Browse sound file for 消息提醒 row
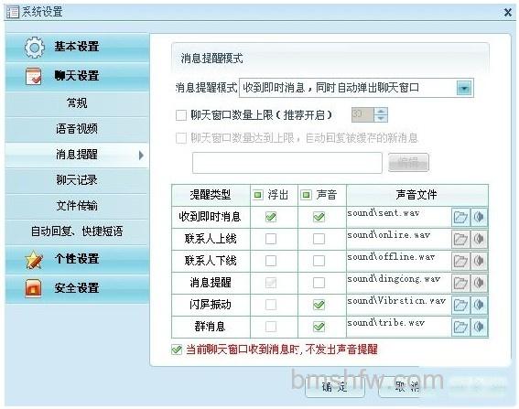 pos(460,283)
